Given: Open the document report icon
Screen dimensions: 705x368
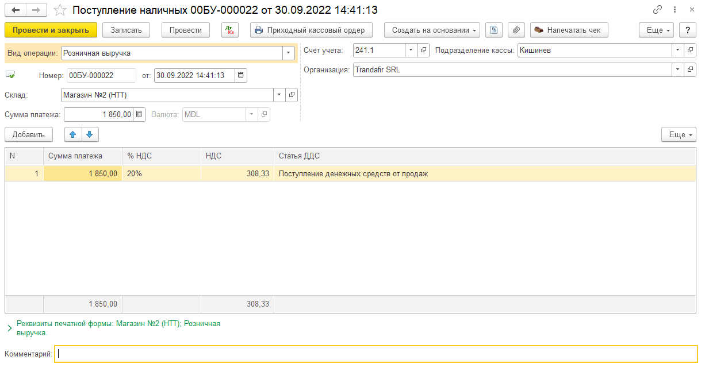Looking at the screenshot, I should pyautogui.click(x=494, y=30).
